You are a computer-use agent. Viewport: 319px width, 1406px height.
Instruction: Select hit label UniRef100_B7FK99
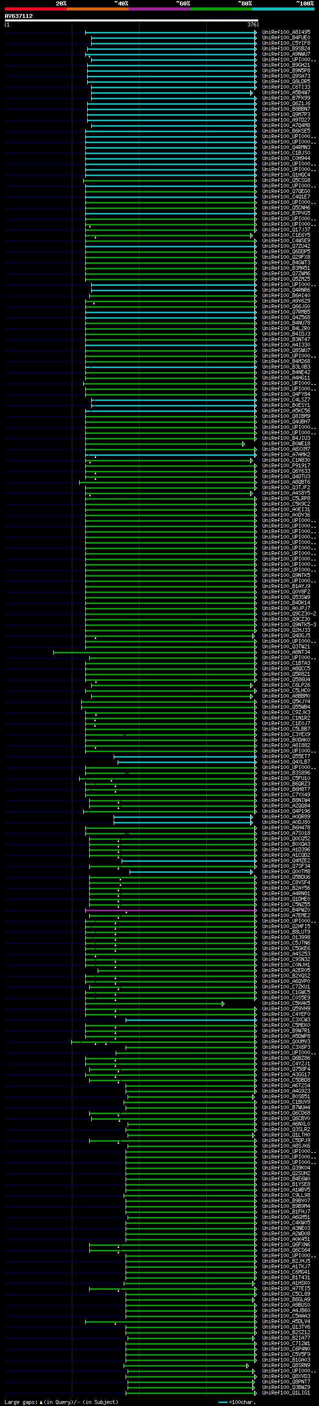point(286,98)
